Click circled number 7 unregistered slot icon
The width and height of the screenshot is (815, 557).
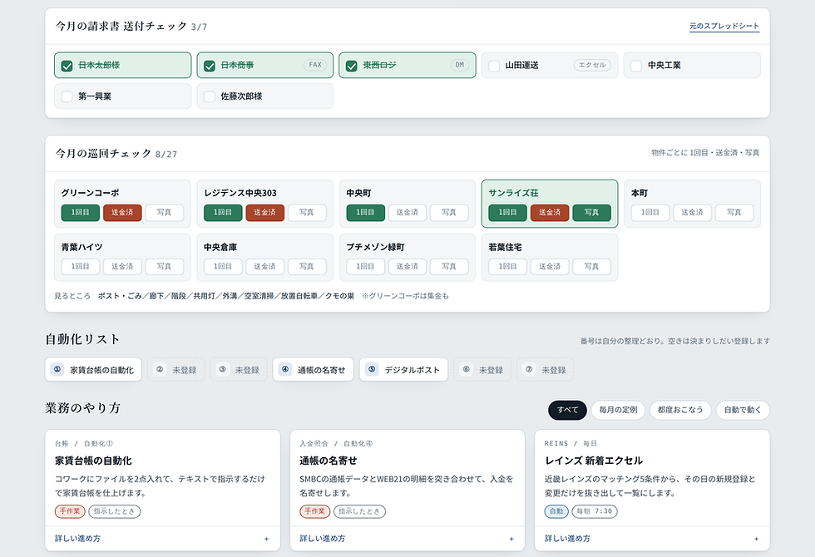coord(529,369)
